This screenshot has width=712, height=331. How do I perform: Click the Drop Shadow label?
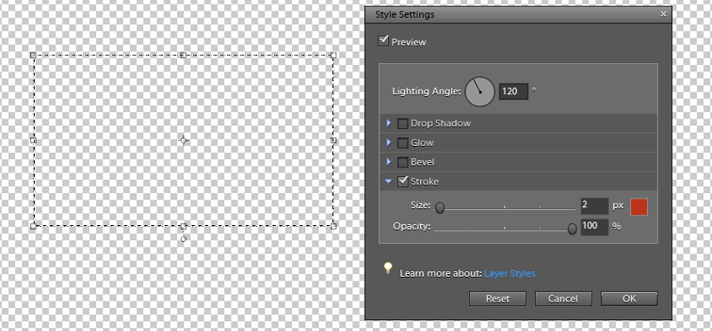point(441,124)
